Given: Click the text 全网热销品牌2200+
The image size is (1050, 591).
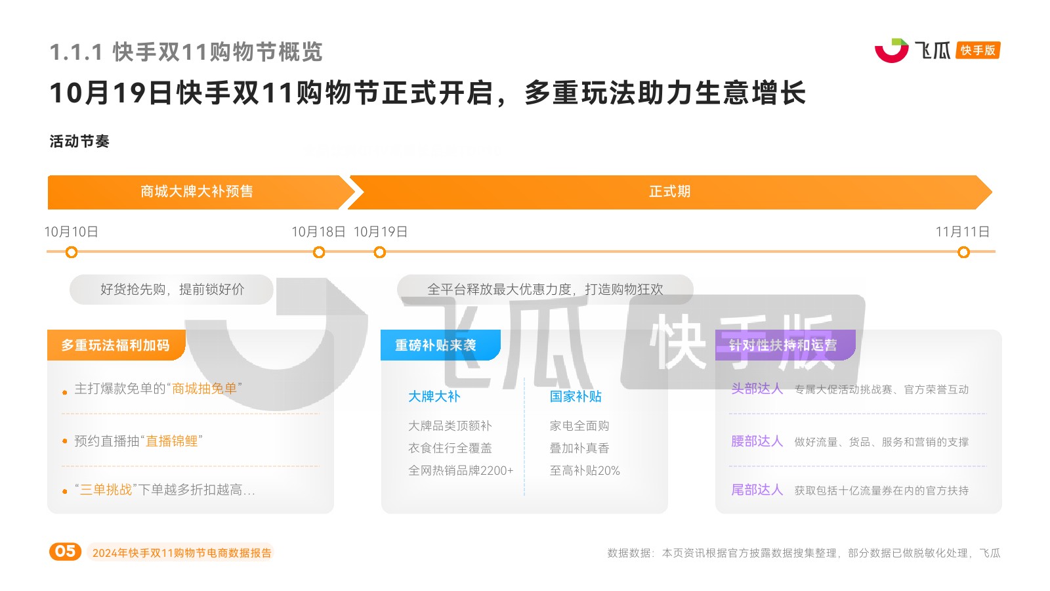Looking at the screenshot, I should coord(461,471).
